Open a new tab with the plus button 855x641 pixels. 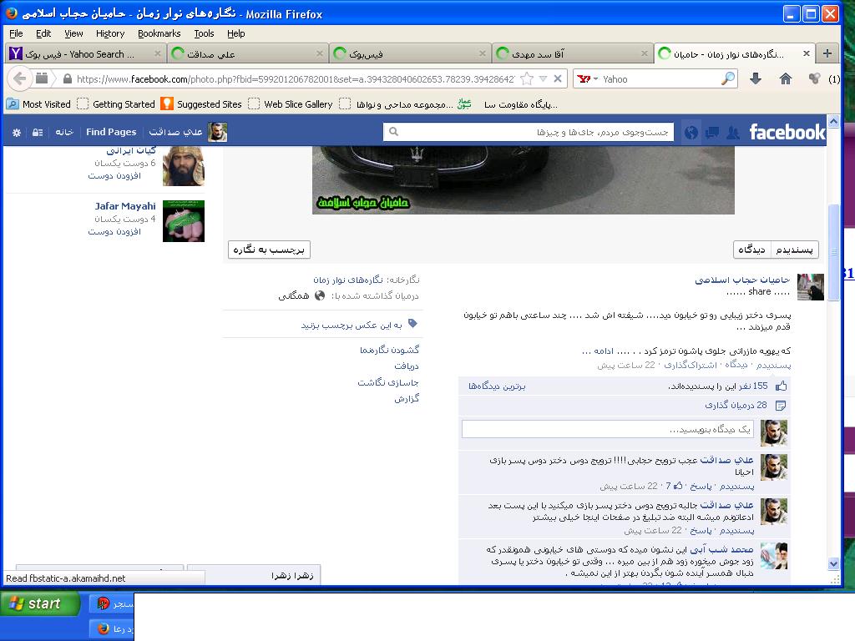[827, 53]
